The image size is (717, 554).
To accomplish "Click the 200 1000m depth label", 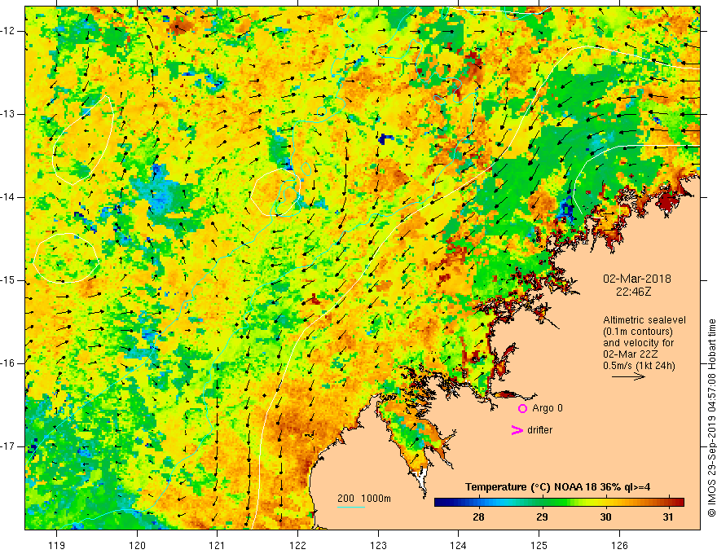I will 364,499.
